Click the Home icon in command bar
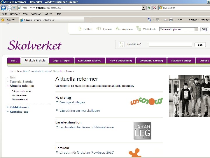 tap(149, 20)
